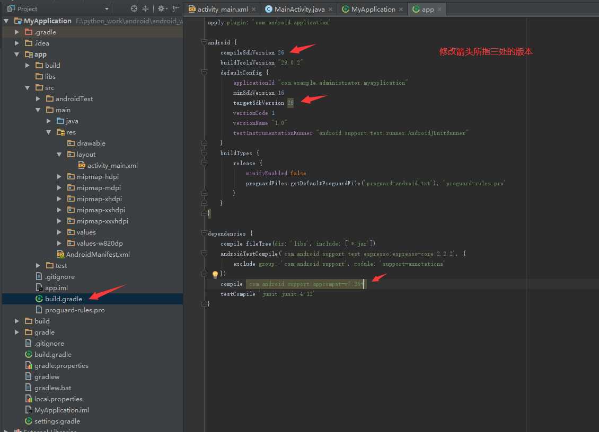Expand the .idea folder
Screen dimensions: 599x432
point(17,43)
